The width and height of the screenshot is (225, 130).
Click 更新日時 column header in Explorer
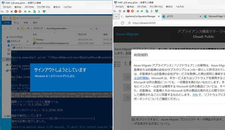[82, 35]
